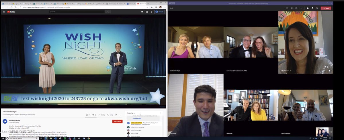Toggle Teams camera on or off
The image size is (344, 140).
[x=308, y=8]
